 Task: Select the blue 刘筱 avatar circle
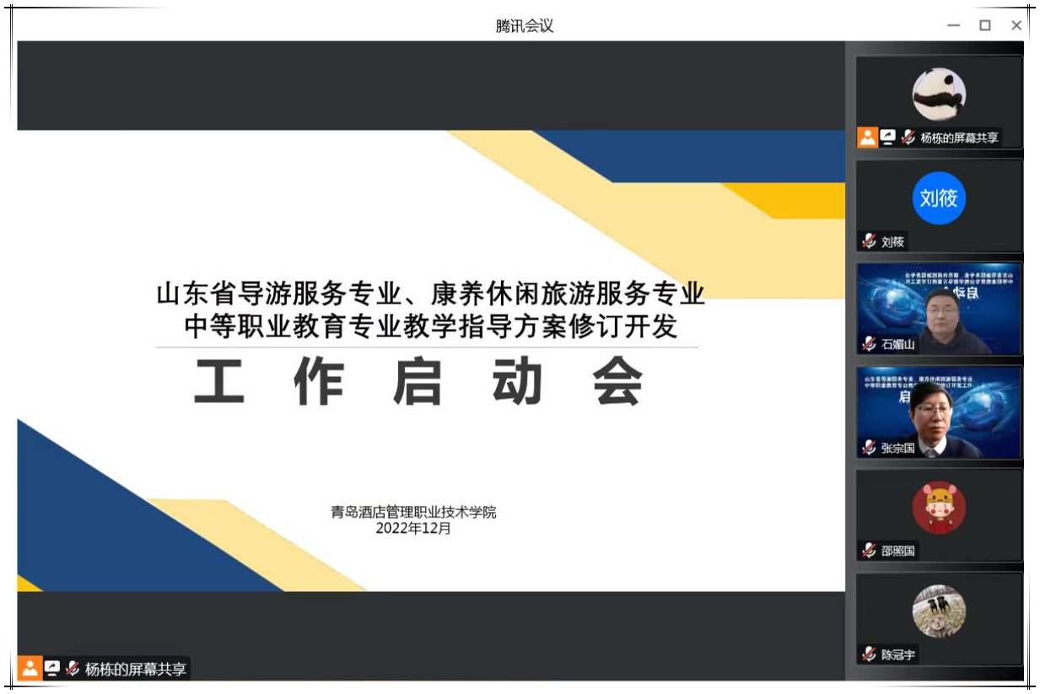(939, 198)
